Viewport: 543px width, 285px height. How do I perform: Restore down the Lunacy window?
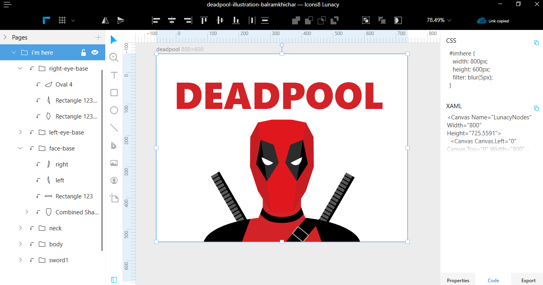[x=518, y=4]
